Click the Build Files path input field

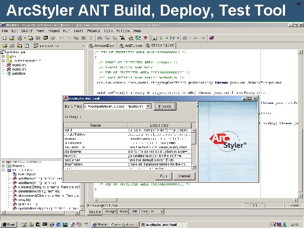[x=115, y=106]
